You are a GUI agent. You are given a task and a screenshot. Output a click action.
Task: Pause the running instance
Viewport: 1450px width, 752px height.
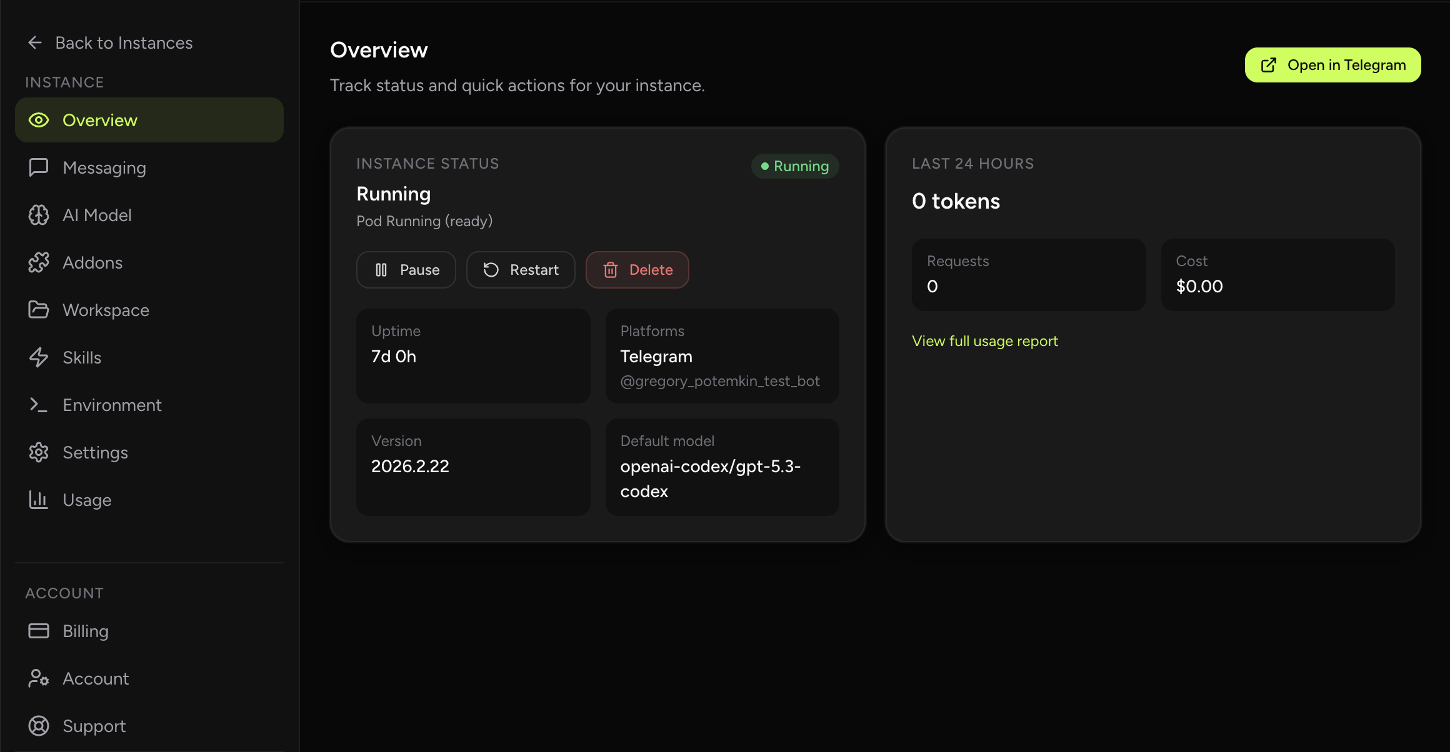[x=406, y=269]
